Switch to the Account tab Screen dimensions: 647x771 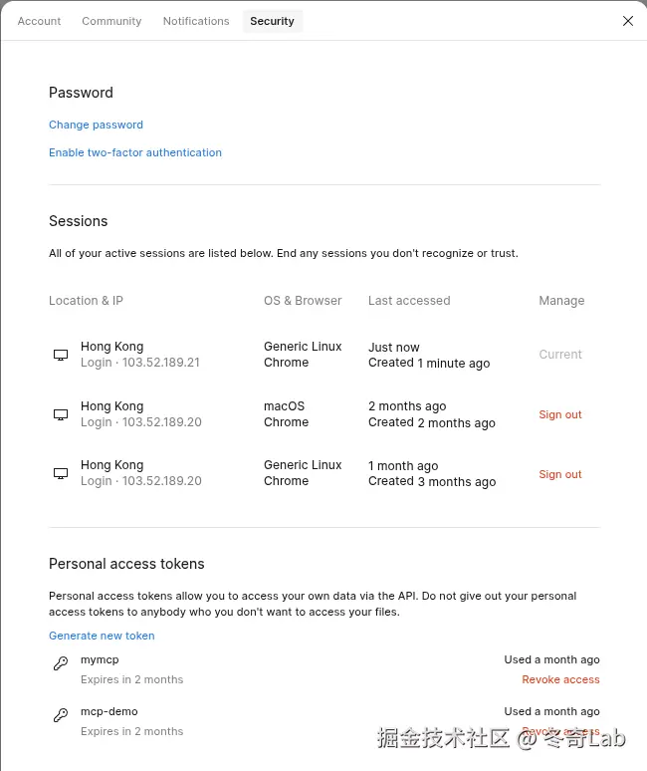40,21
